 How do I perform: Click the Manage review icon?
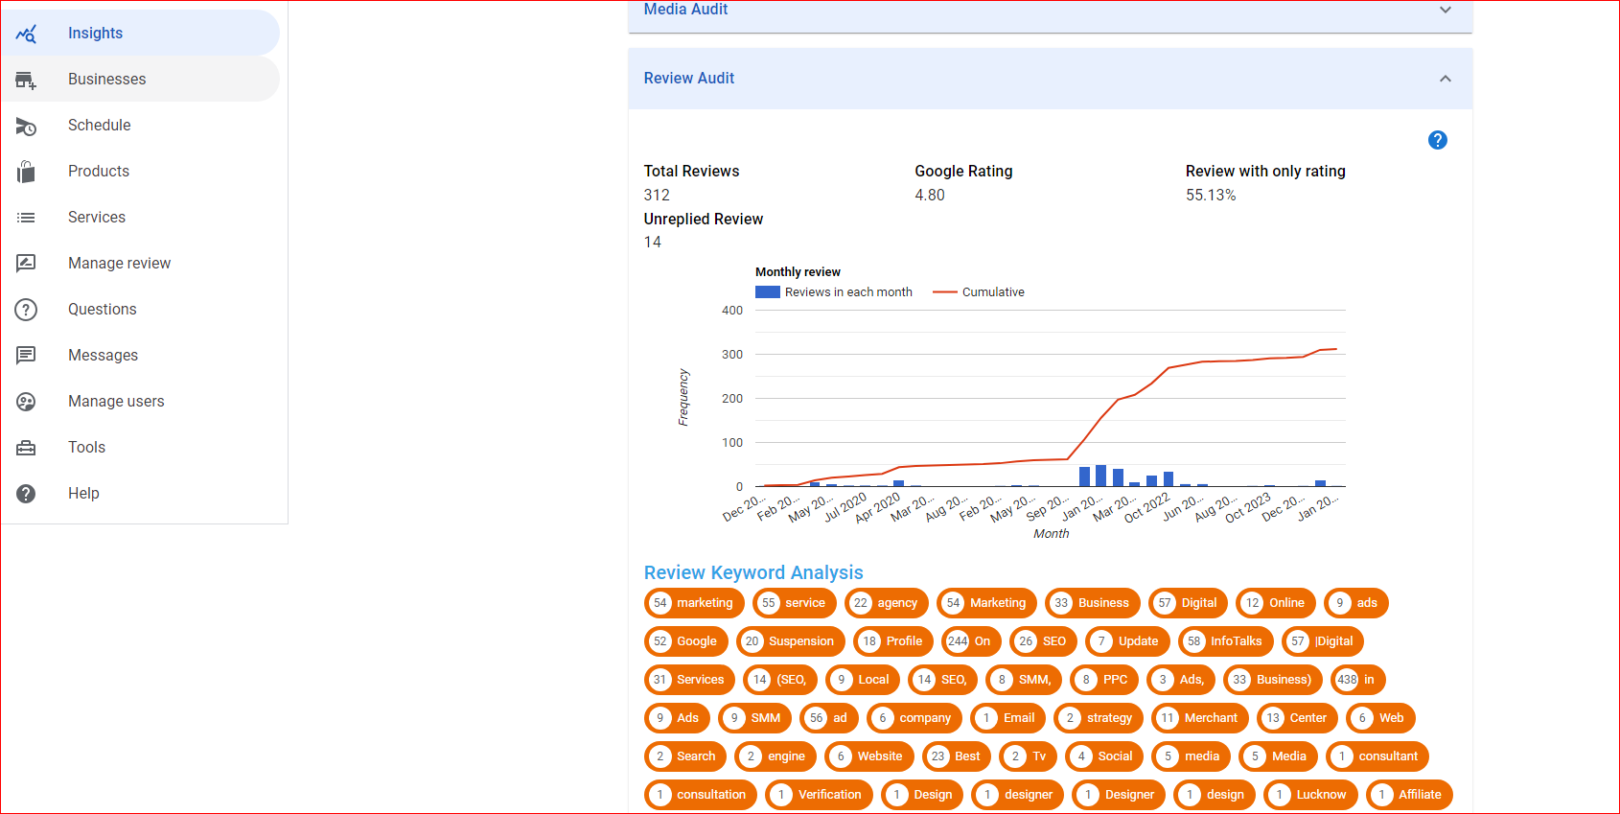coord(26,263)
